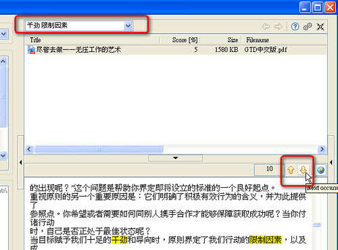The height and width of the screenshot is (250, 338).
Task: Collapse the right side panel arrow
Action: pos(331,162)
